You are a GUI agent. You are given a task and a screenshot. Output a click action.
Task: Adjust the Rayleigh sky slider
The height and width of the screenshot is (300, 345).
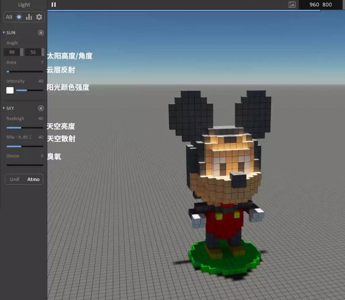coord(25,128)
